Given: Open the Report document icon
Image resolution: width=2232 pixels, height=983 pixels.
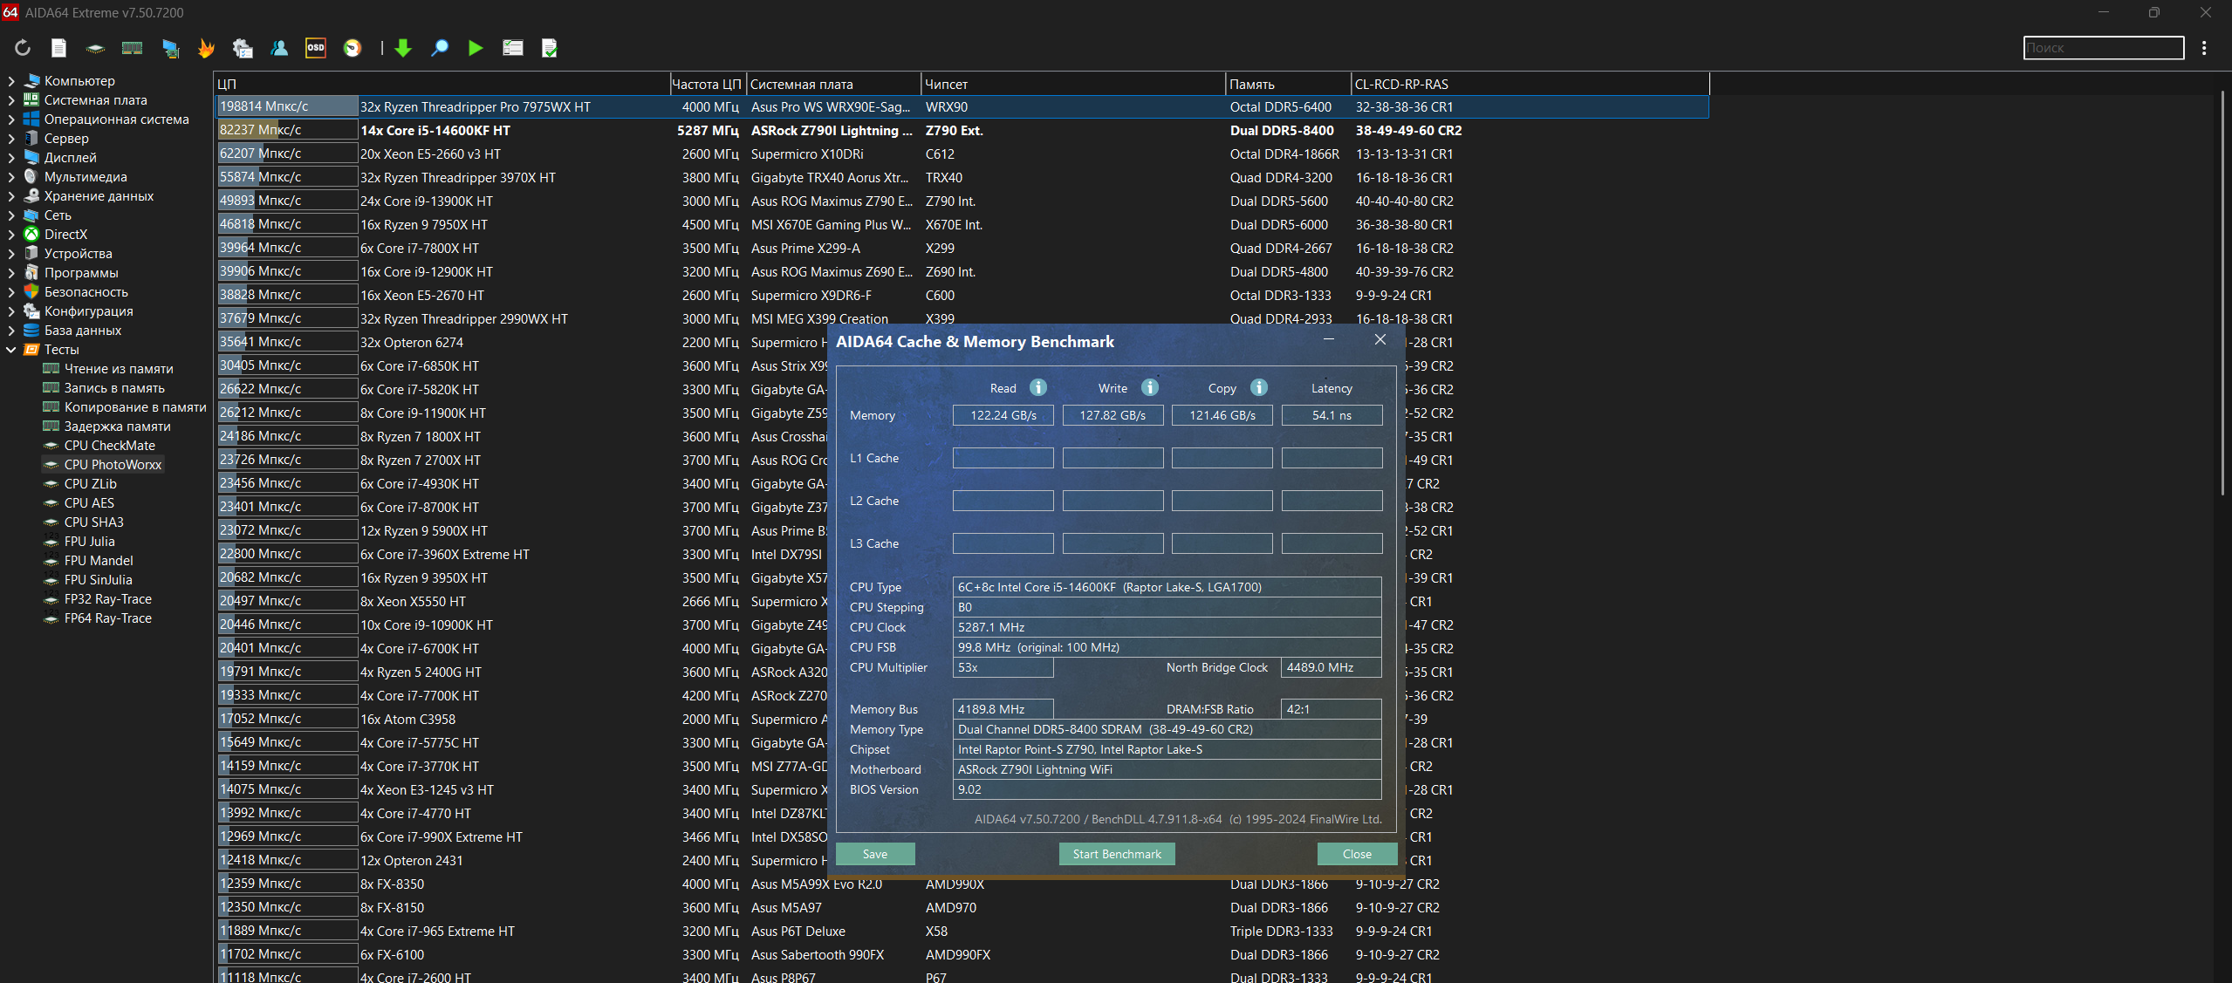Looking at the screenshot, I should (58, 48).
